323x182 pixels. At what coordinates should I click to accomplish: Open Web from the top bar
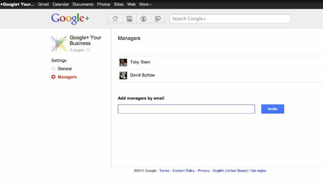(x=131, y=4)
